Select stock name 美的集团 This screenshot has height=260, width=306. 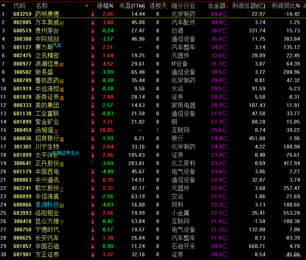click(47, 105)
